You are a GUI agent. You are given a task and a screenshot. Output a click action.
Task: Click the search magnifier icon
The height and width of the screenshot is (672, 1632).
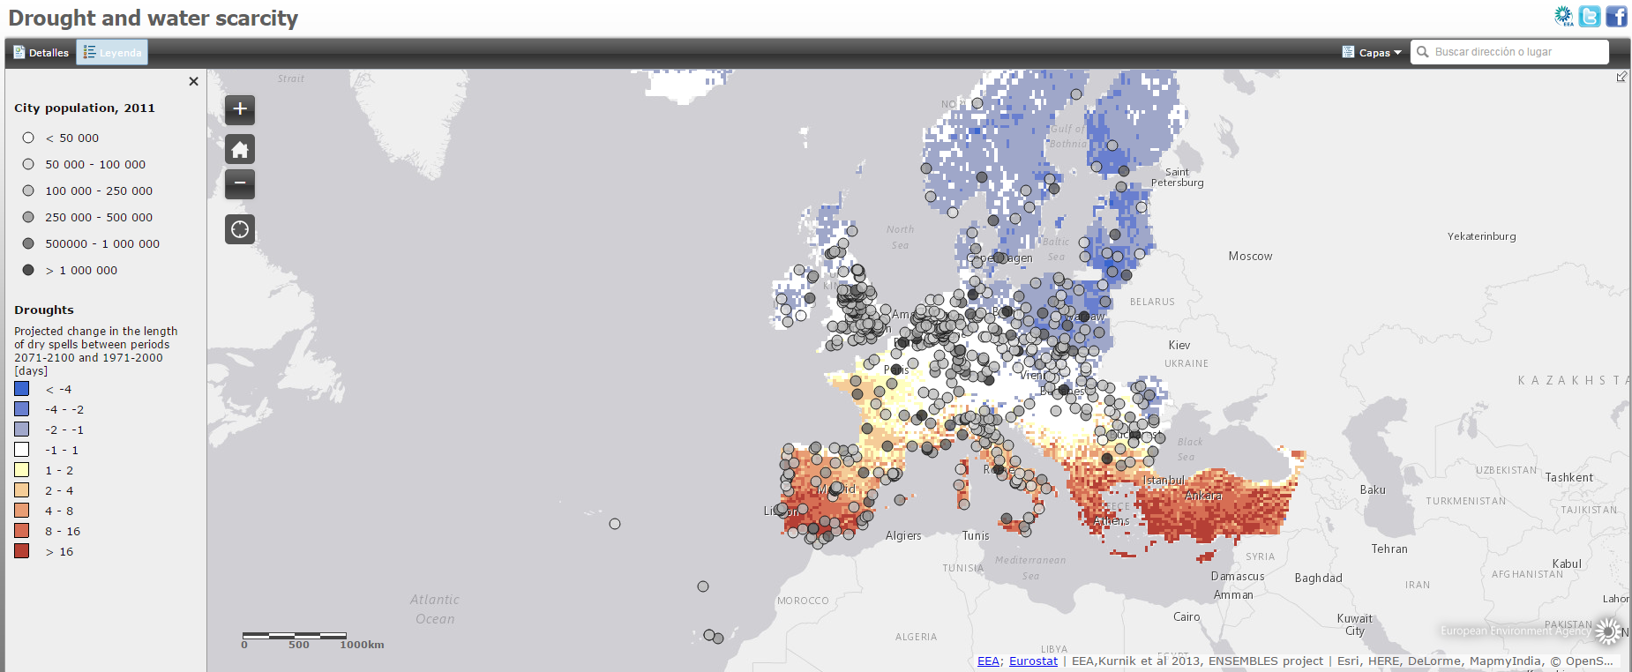1423,52
